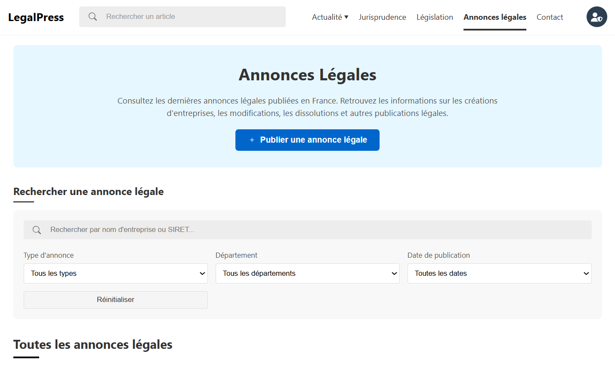Select Tous les types in the type filter
Viewport: 615px width, 369px height.
point(115,273)
